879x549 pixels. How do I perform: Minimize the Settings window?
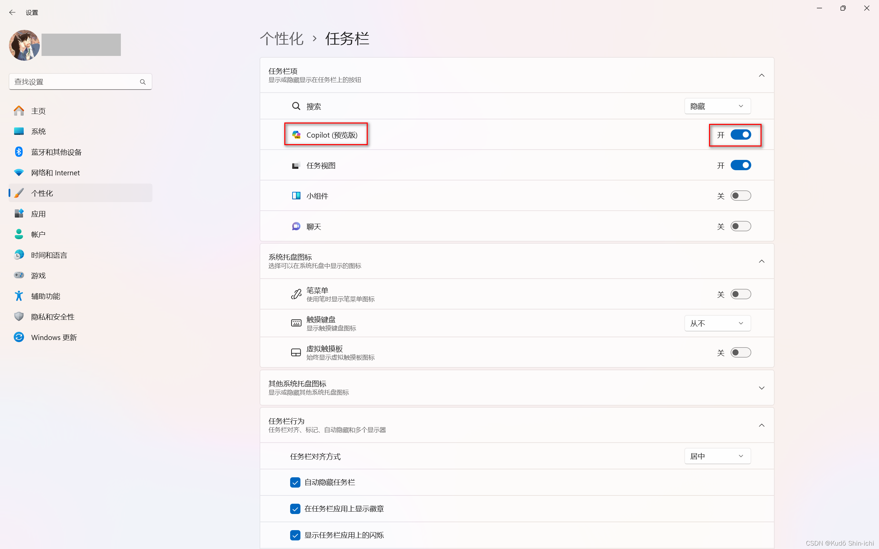click(820, 8)
